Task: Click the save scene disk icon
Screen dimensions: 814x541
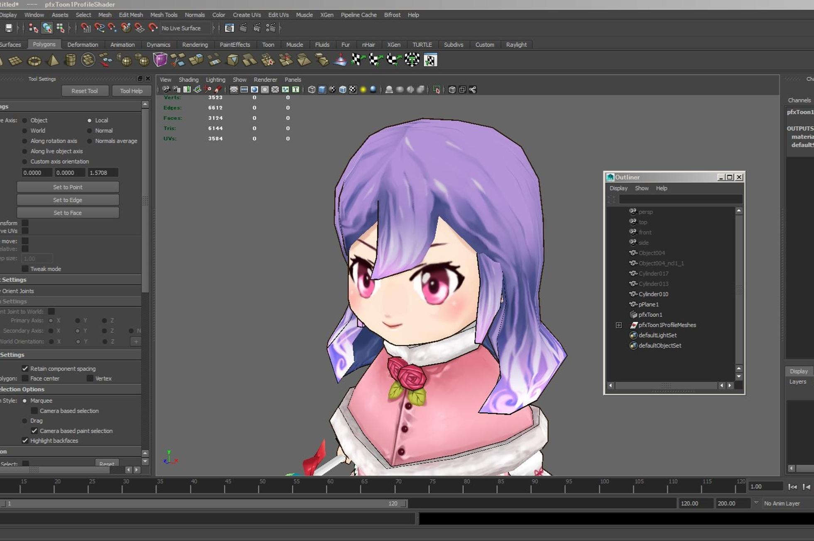Action: pos(8,28)
